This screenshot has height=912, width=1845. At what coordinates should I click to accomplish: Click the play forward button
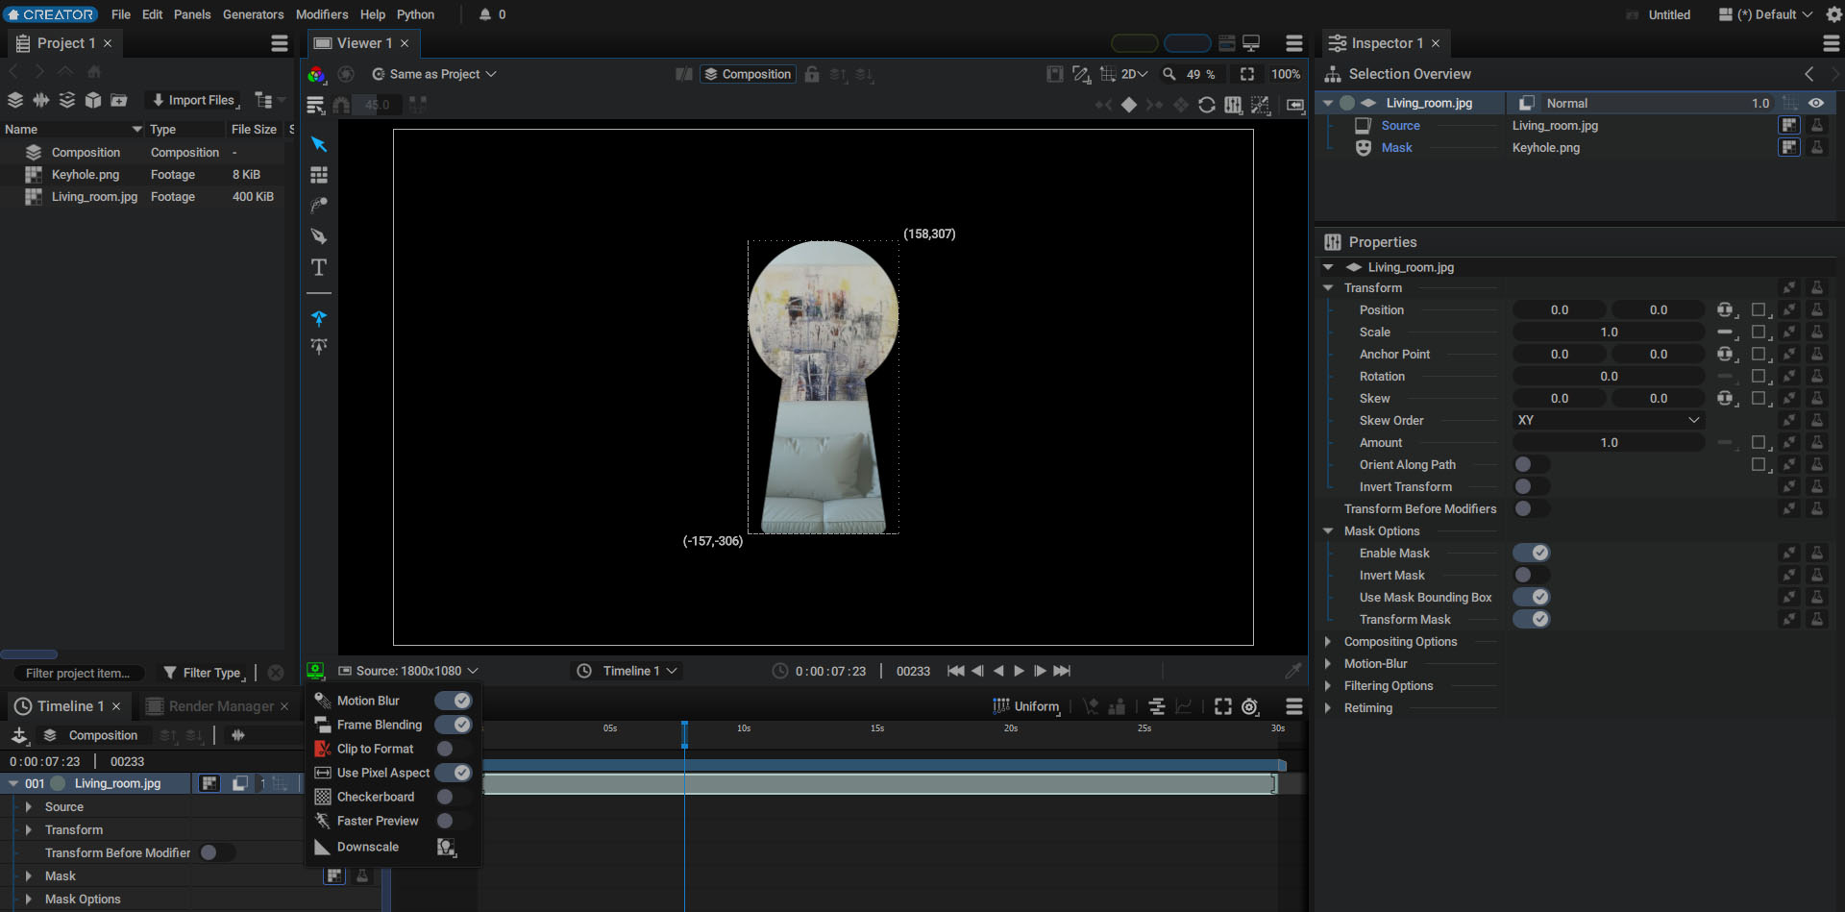[x=1019, y=671]
